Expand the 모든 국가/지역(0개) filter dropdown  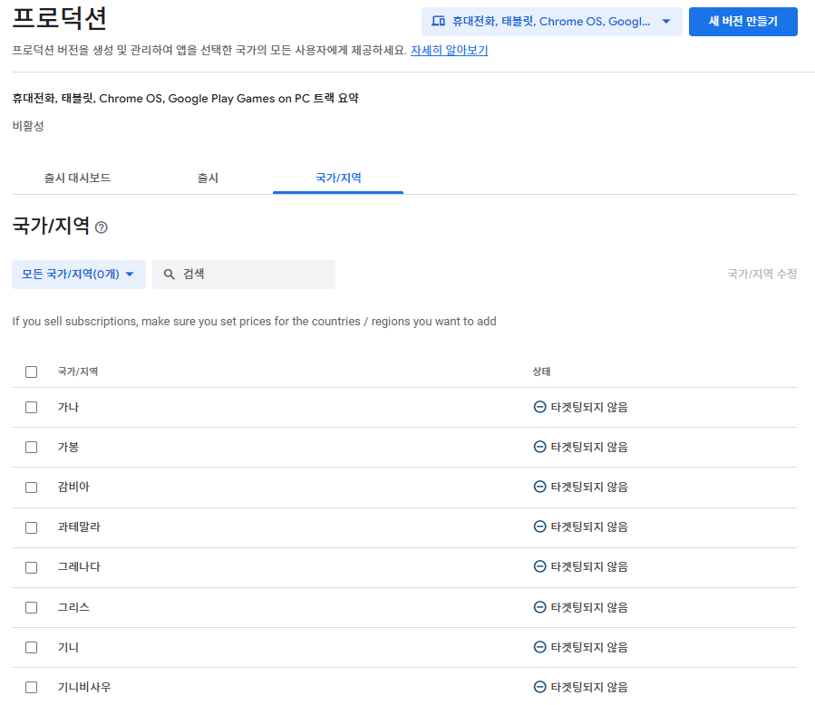79,275
